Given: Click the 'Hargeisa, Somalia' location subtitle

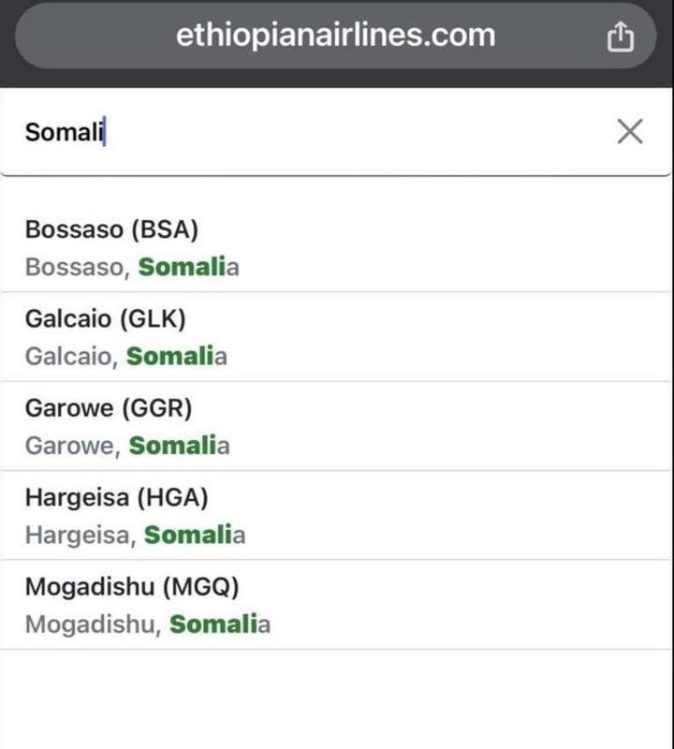Looking at the screenshot, I should click(135, 536).
